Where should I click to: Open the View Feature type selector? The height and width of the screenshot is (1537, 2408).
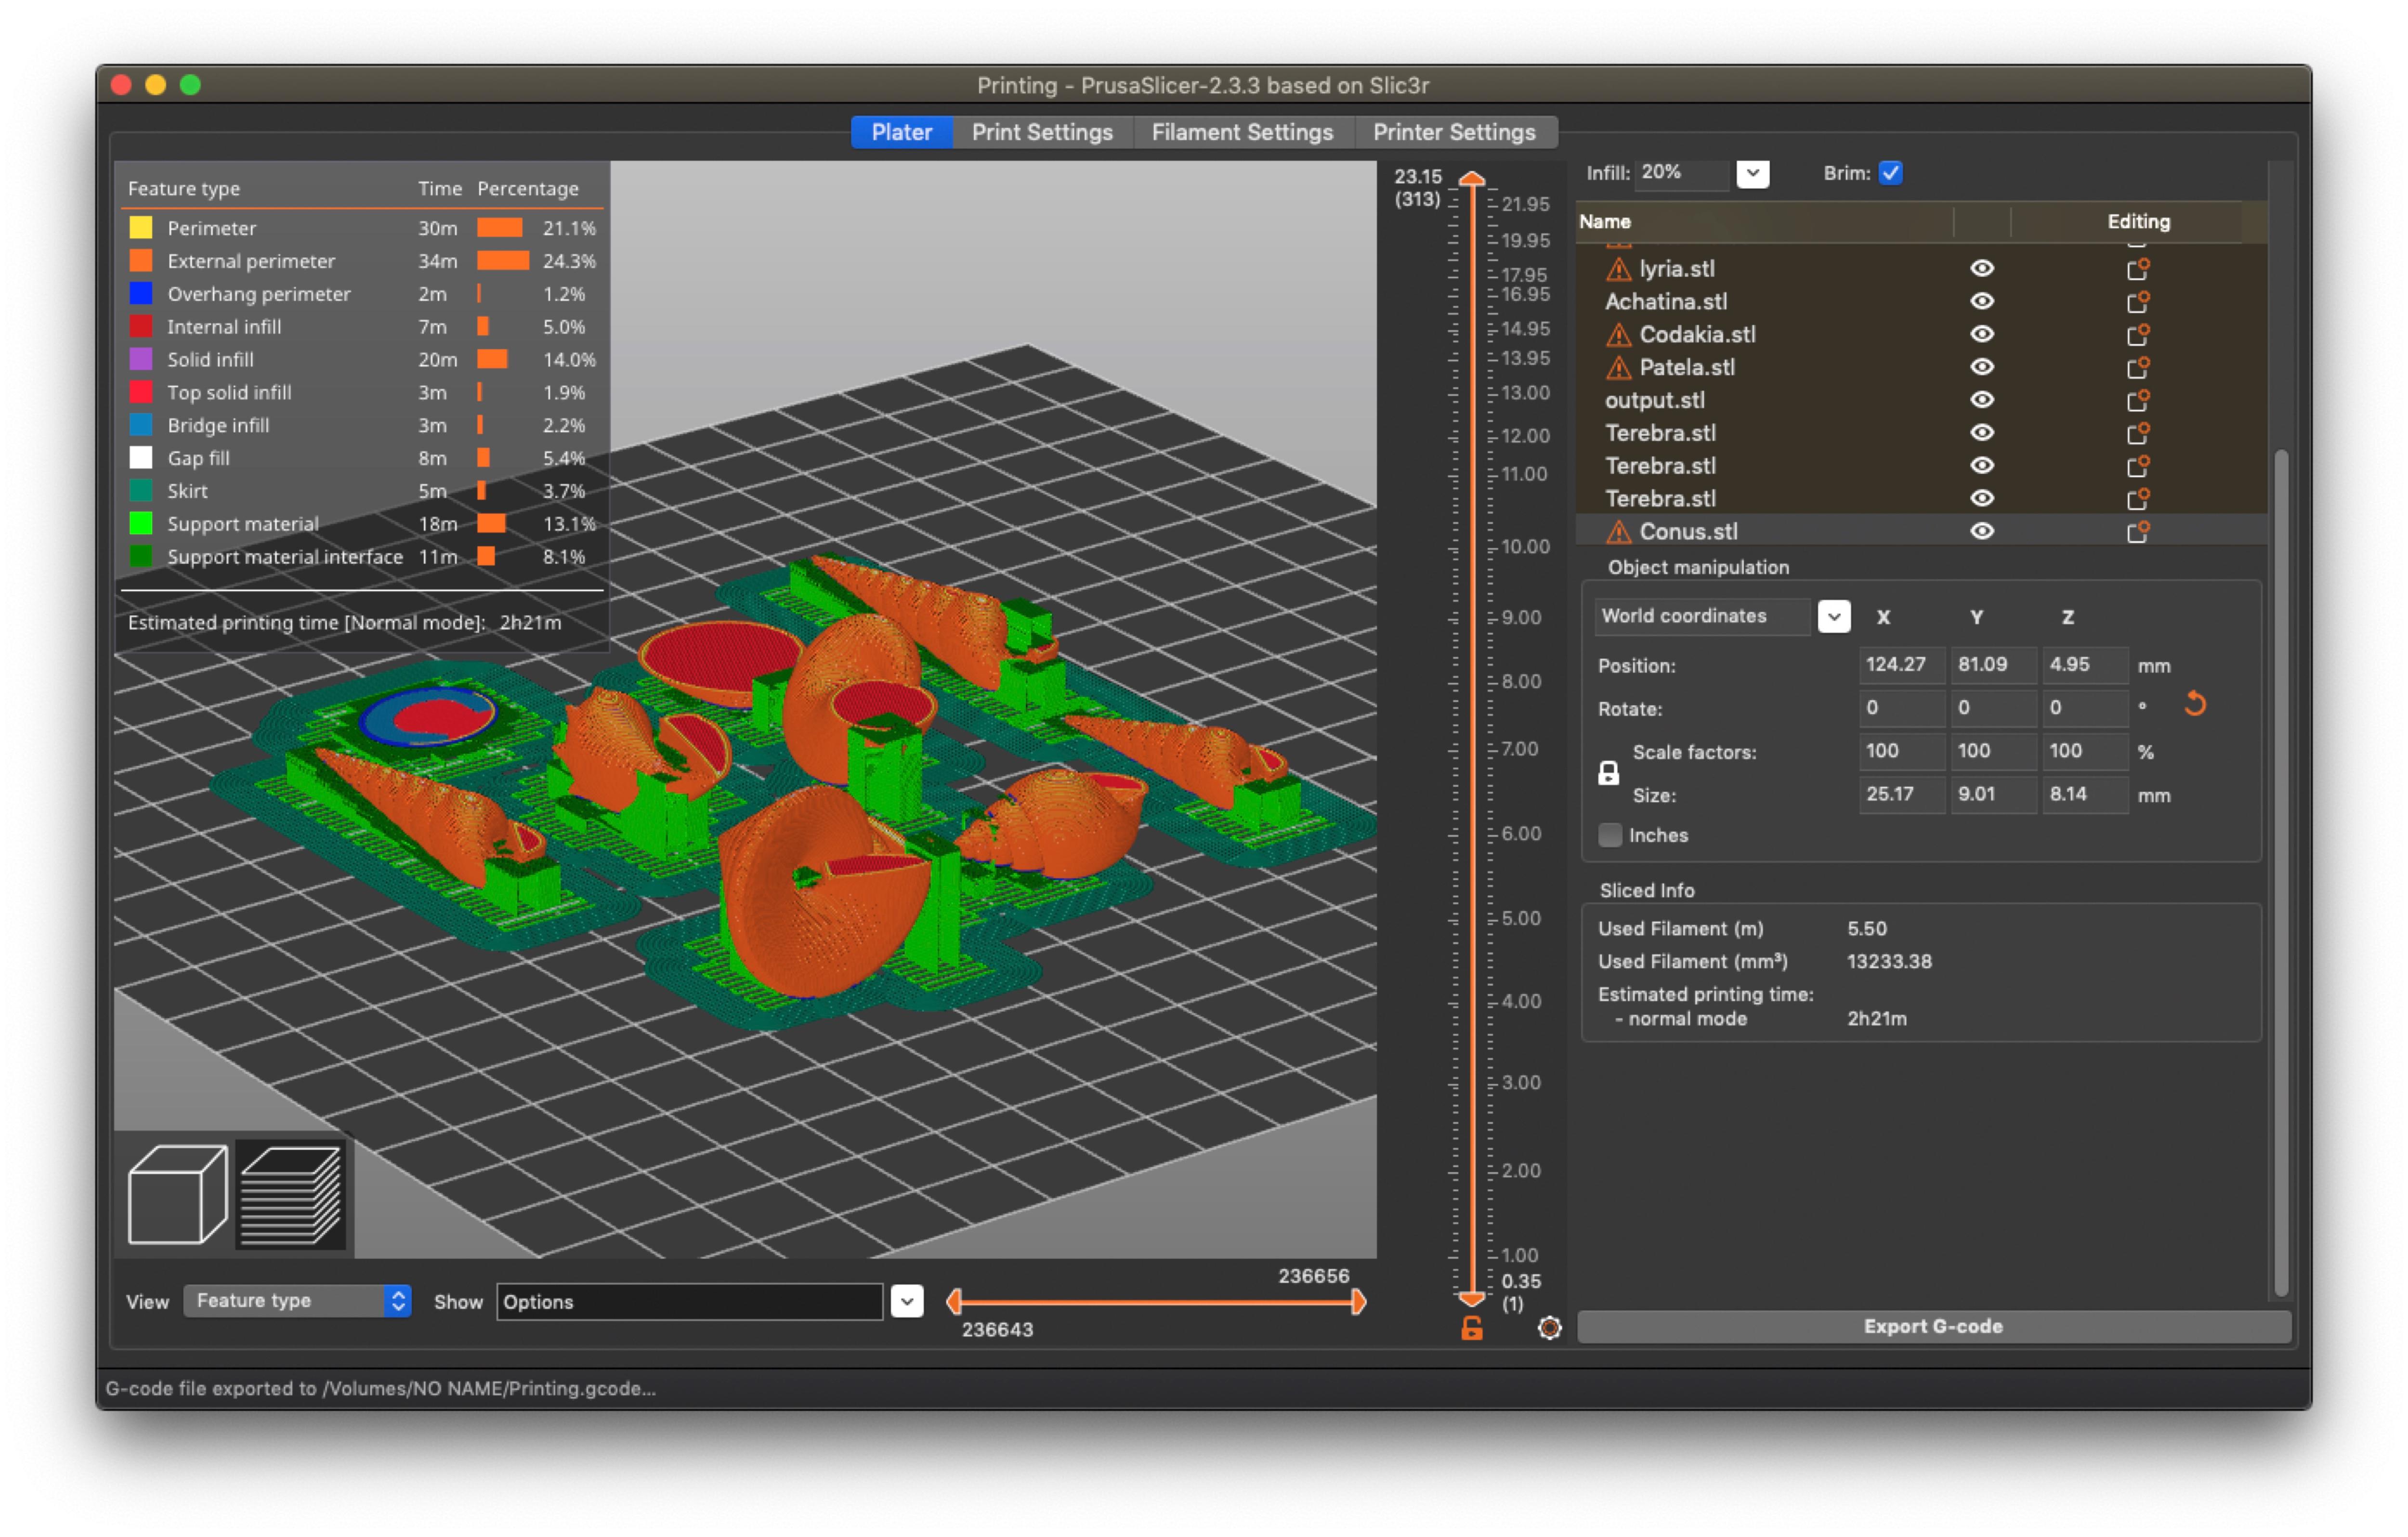point(297,1301)
